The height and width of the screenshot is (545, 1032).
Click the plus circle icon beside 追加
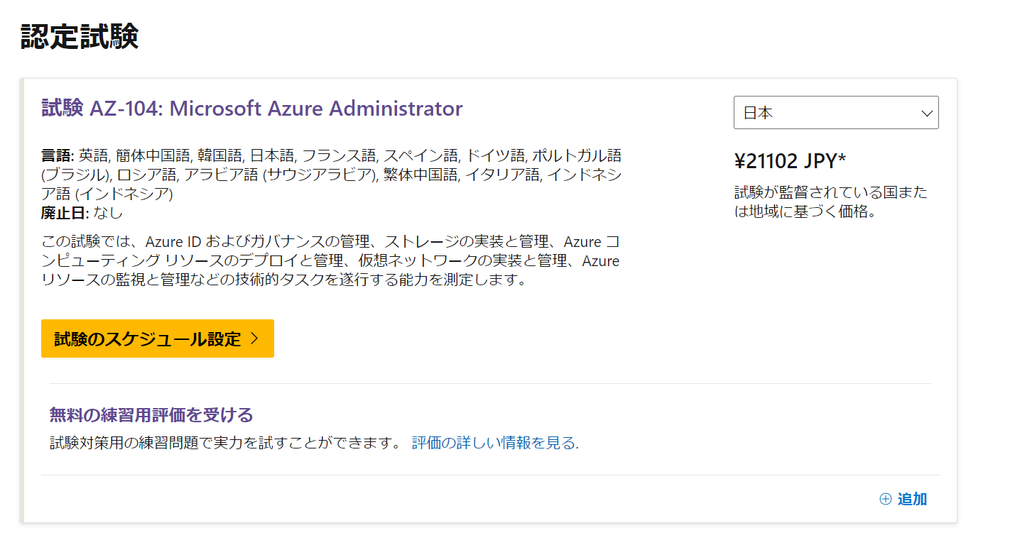[886, 499]
